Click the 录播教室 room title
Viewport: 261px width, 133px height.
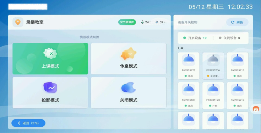coord(35,22)
